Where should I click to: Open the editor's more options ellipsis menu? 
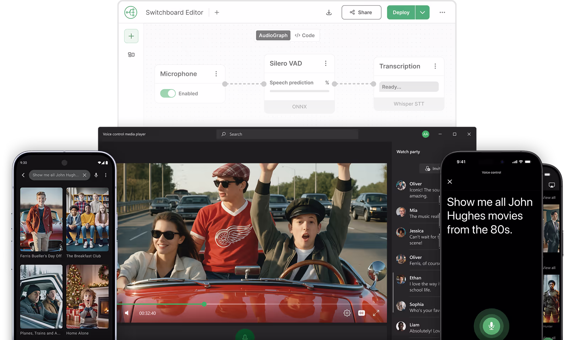tap(442, 12)
